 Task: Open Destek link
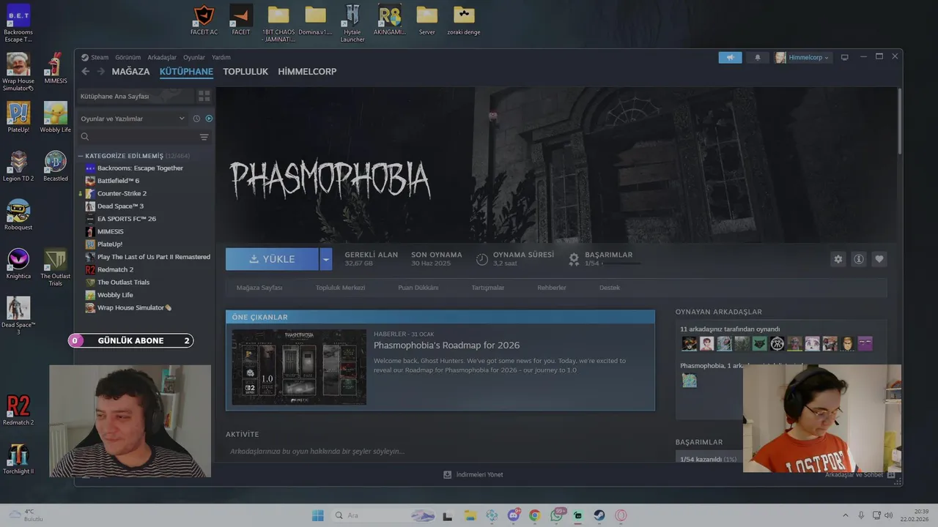coord(610,288)
